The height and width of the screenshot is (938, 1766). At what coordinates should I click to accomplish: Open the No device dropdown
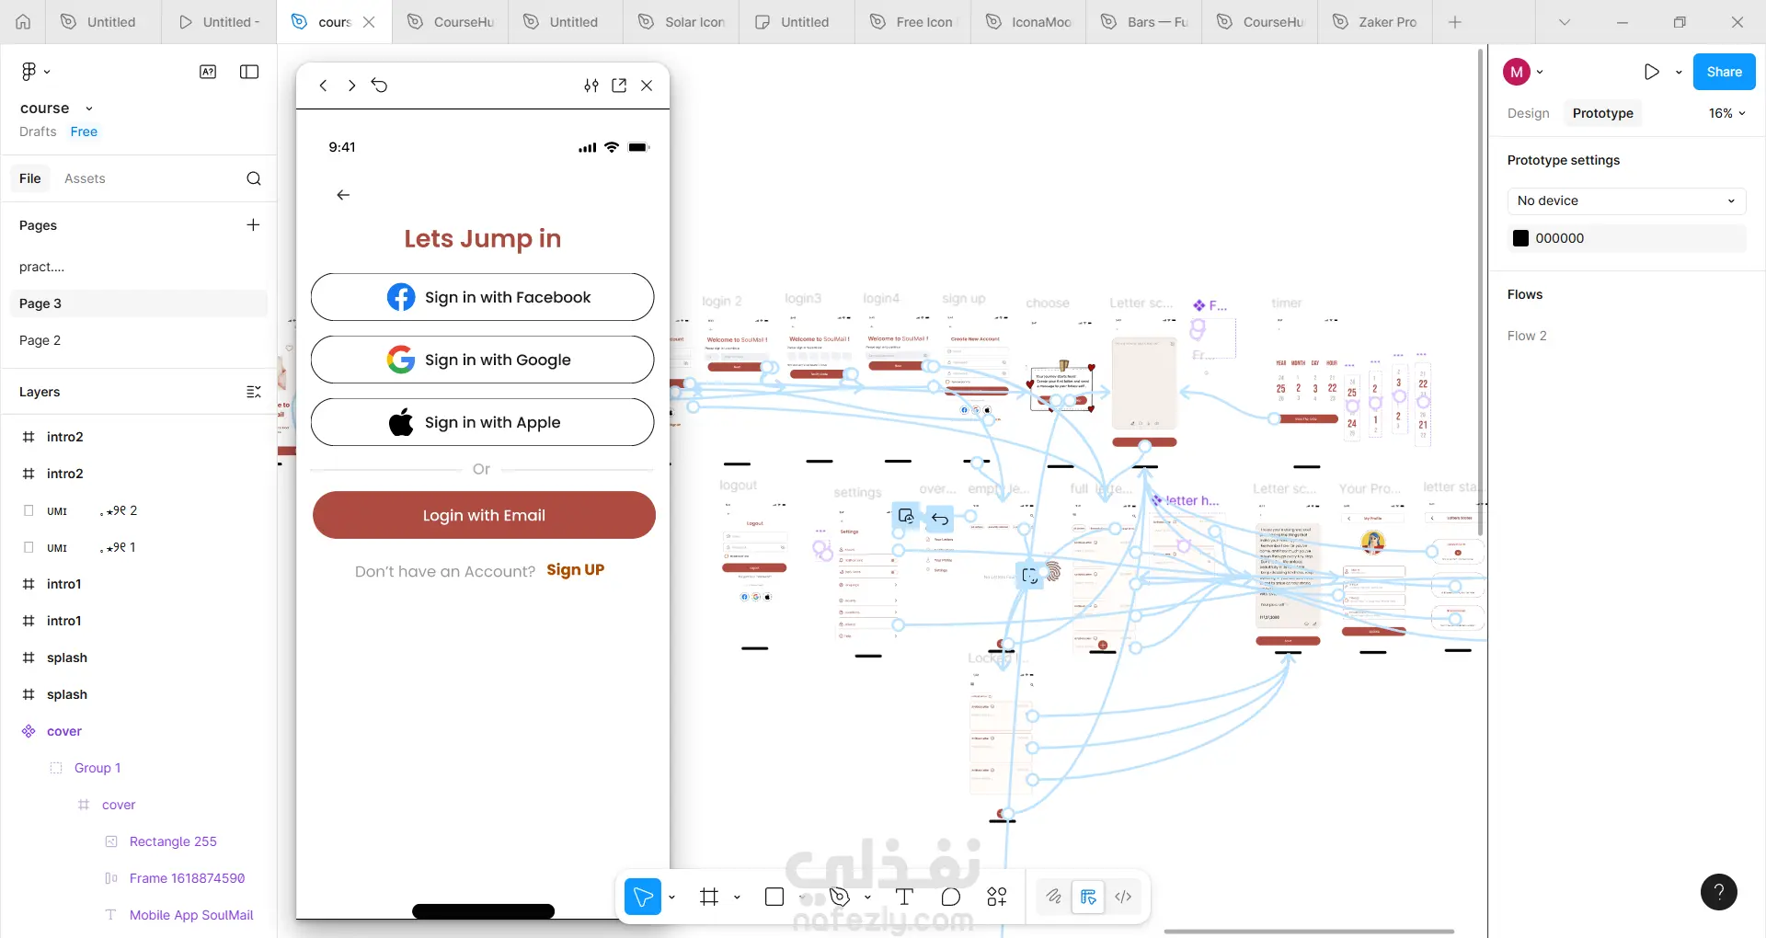click(x=1626, y=200)
